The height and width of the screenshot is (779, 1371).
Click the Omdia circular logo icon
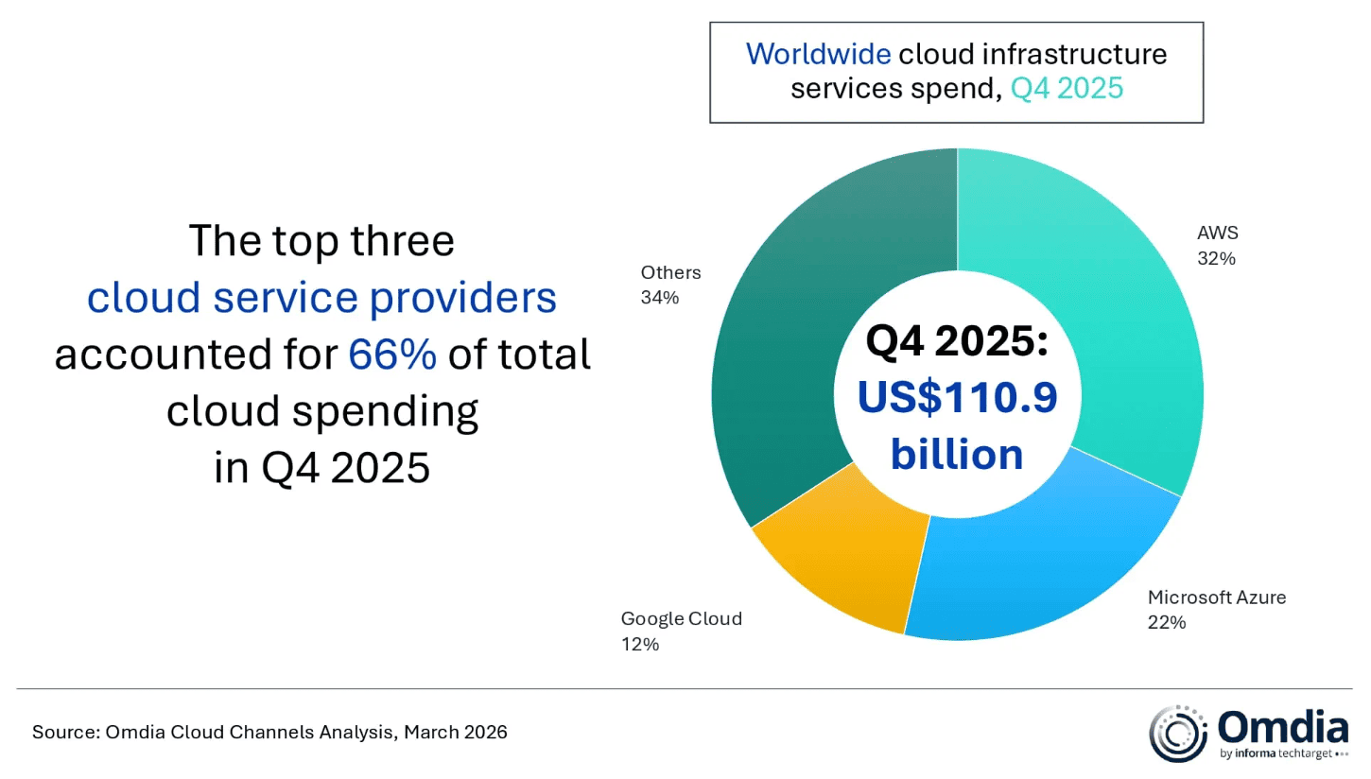point(1179,734)
